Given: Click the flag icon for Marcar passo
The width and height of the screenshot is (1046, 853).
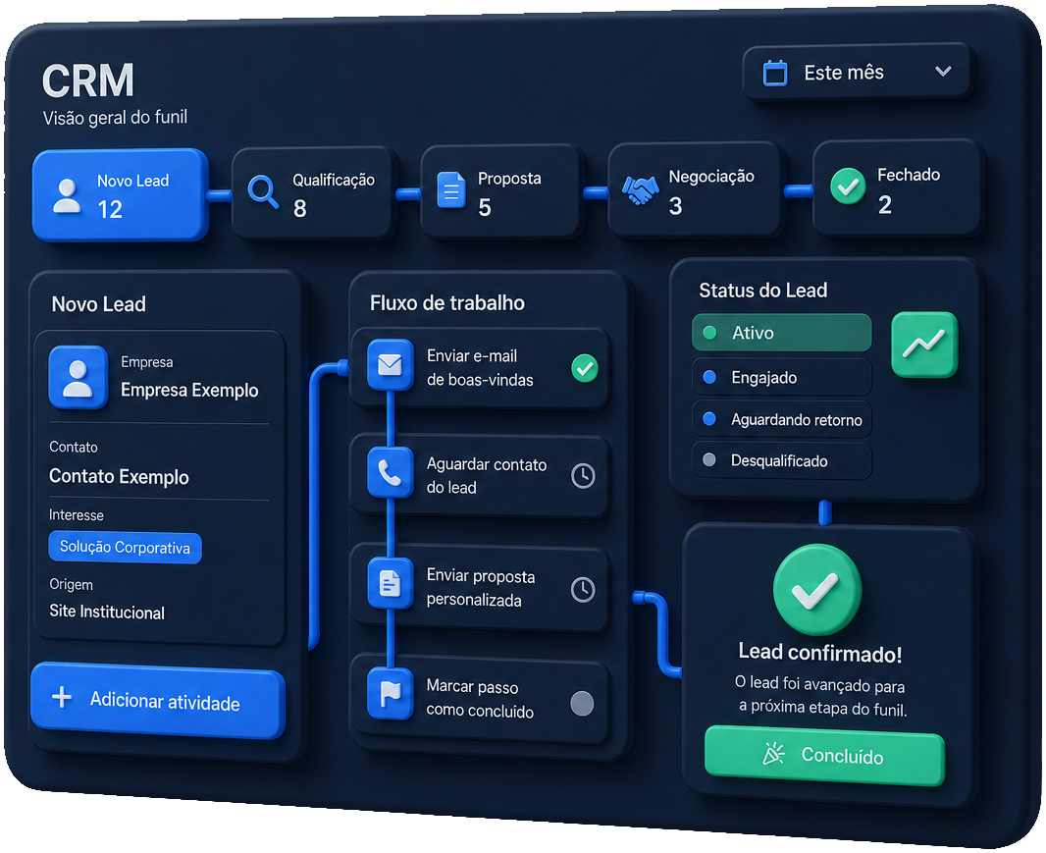Looking at the screenshot, I should click(391, 694).
